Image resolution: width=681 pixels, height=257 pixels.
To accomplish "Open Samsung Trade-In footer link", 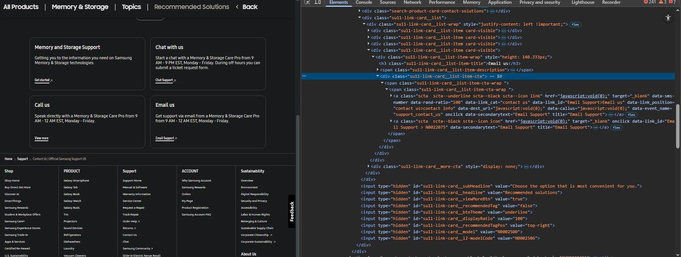I will [16, 235].
